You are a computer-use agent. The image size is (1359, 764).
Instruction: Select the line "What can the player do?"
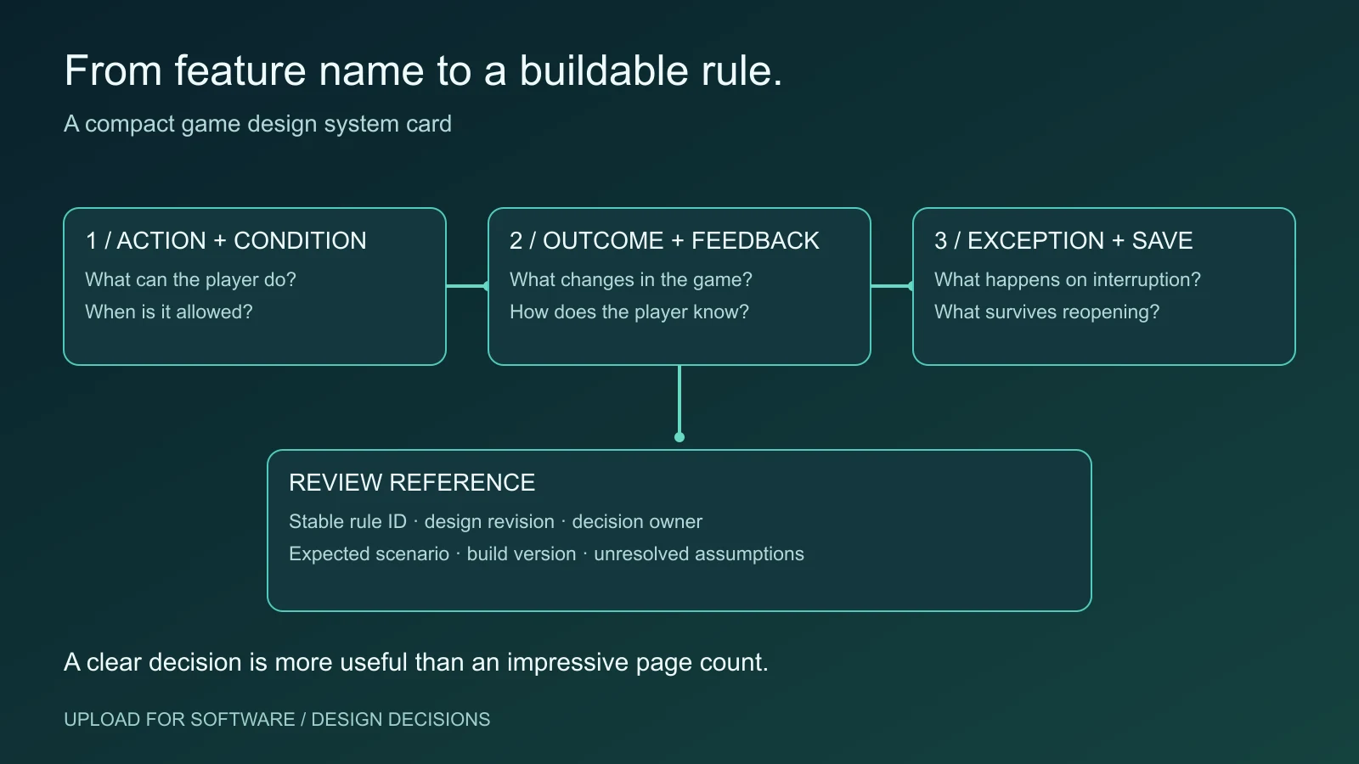190,280
